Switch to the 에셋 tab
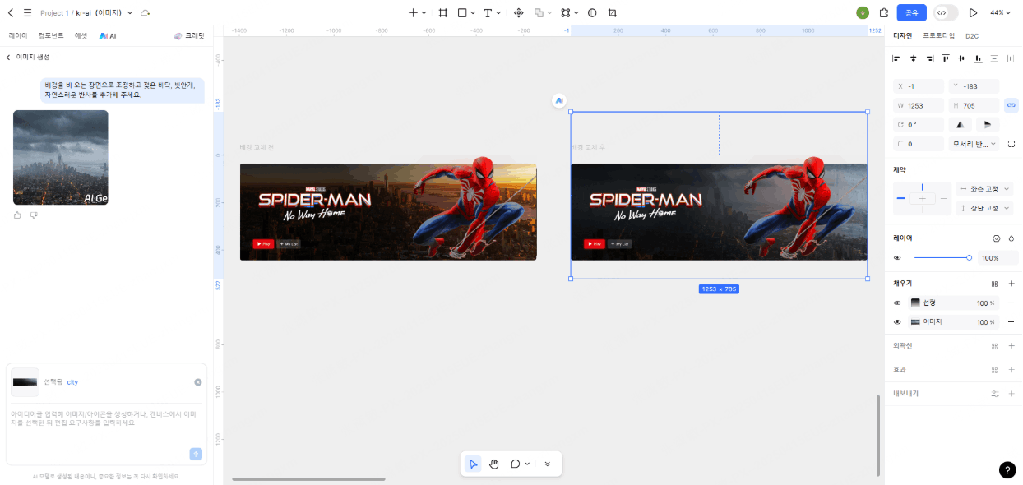Viewport: 1023px width, 485px height. (81, 36)
